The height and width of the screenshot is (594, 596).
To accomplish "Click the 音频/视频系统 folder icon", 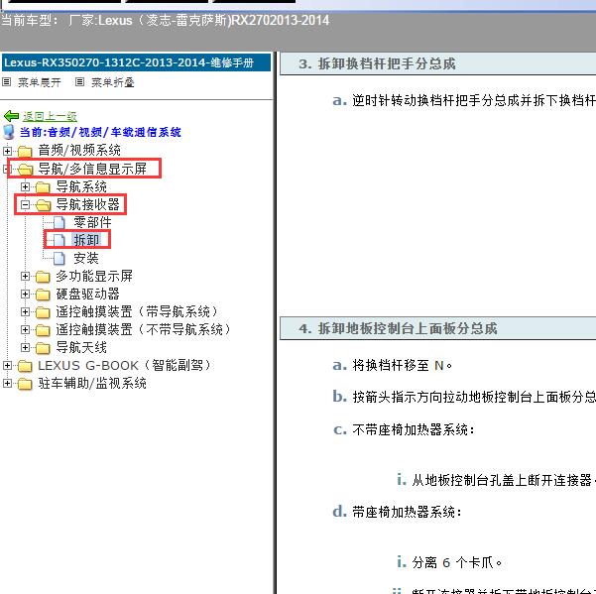I will (x=25, y=151).
